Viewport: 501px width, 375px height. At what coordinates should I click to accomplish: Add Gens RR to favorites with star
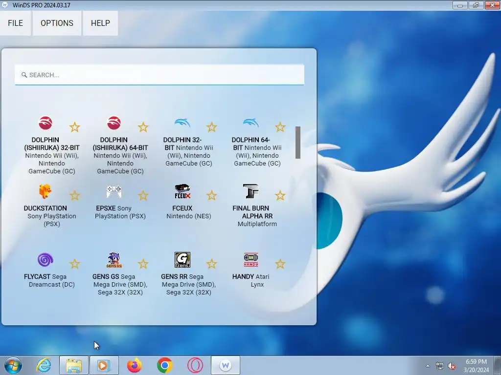tap(211, 264)
